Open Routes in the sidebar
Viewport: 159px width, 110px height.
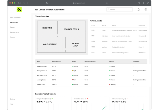[x=12, y=27]
